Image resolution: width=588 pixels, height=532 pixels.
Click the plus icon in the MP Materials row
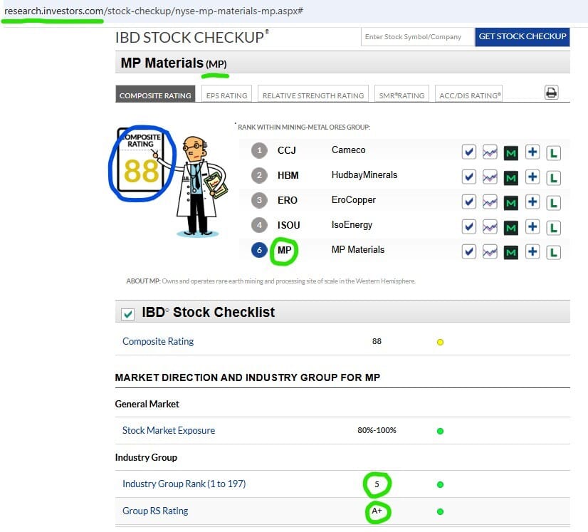[532, 251]
